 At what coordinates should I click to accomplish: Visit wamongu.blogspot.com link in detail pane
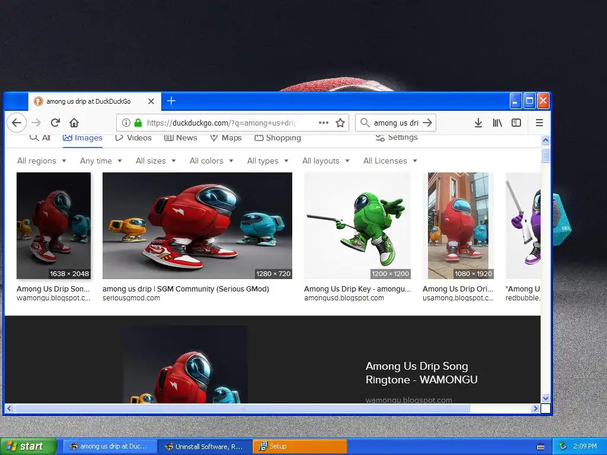(409, 400)
